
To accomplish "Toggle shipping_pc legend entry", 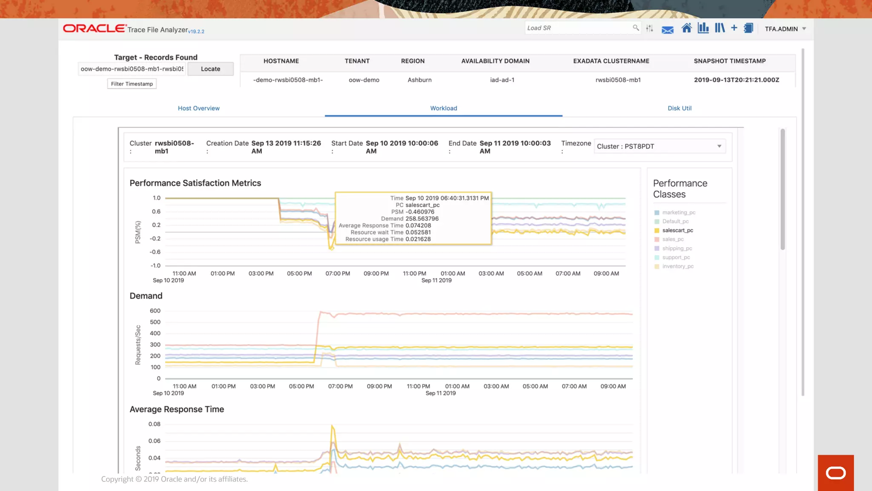I will [x=677, y=248].
